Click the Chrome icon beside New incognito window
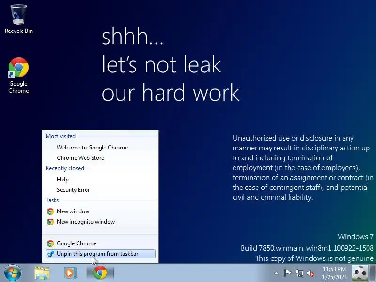This screenshot has width=376, height=282. tap(50, 222)
